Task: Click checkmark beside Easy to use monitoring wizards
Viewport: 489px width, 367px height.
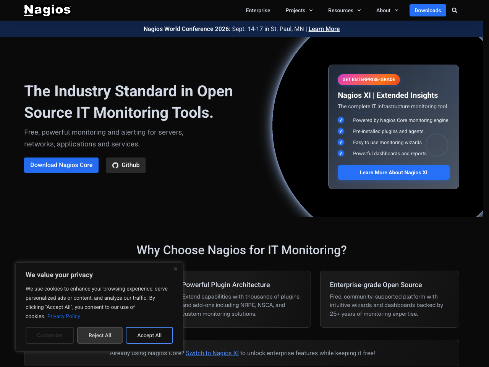Action: point(341,142)
